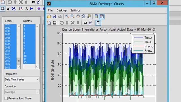The image size is (181, 102).
Task: Select year 2010 in Years list
Action: (10, 51)
